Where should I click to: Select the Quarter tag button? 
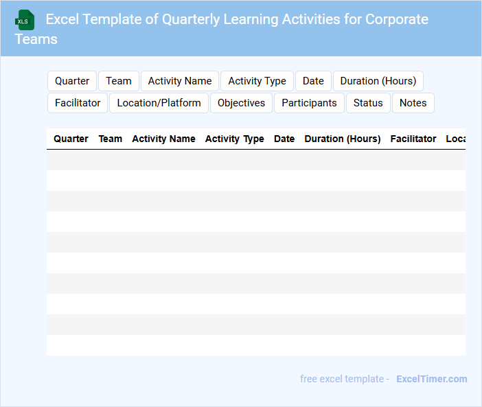coord(72,81)
